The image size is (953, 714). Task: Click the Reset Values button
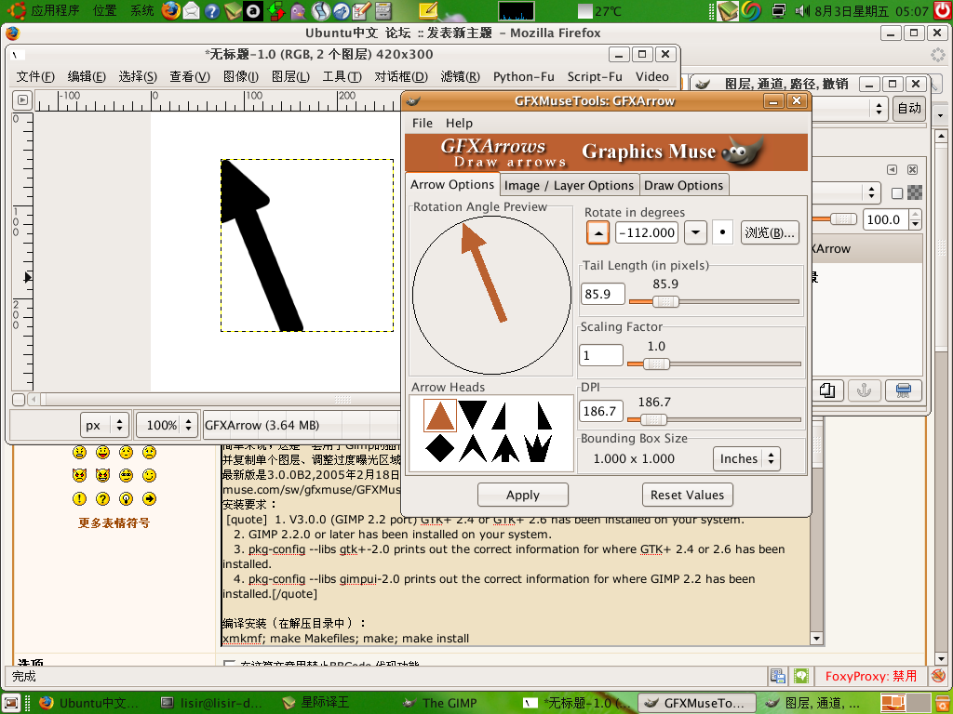point(688,495)
